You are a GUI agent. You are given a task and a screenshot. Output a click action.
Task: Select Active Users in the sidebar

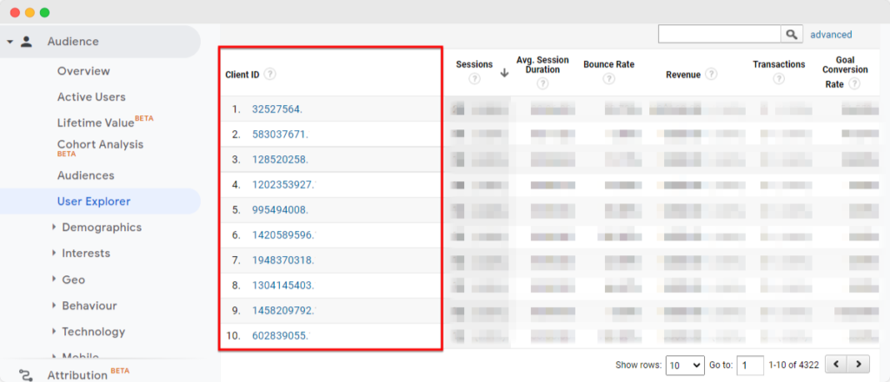[x=91, y=97]
